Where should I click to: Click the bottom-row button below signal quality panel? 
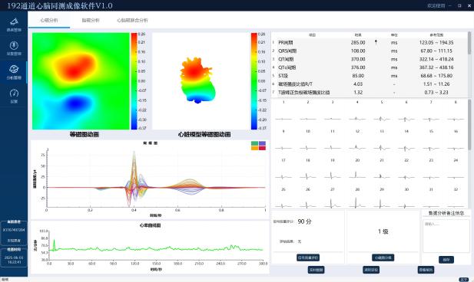tap(317, 270)
